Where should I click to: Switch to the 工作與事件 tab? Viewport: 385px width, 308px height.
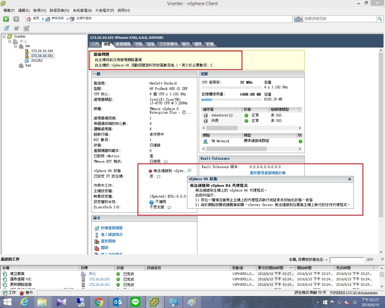click(x=168, y=44)
